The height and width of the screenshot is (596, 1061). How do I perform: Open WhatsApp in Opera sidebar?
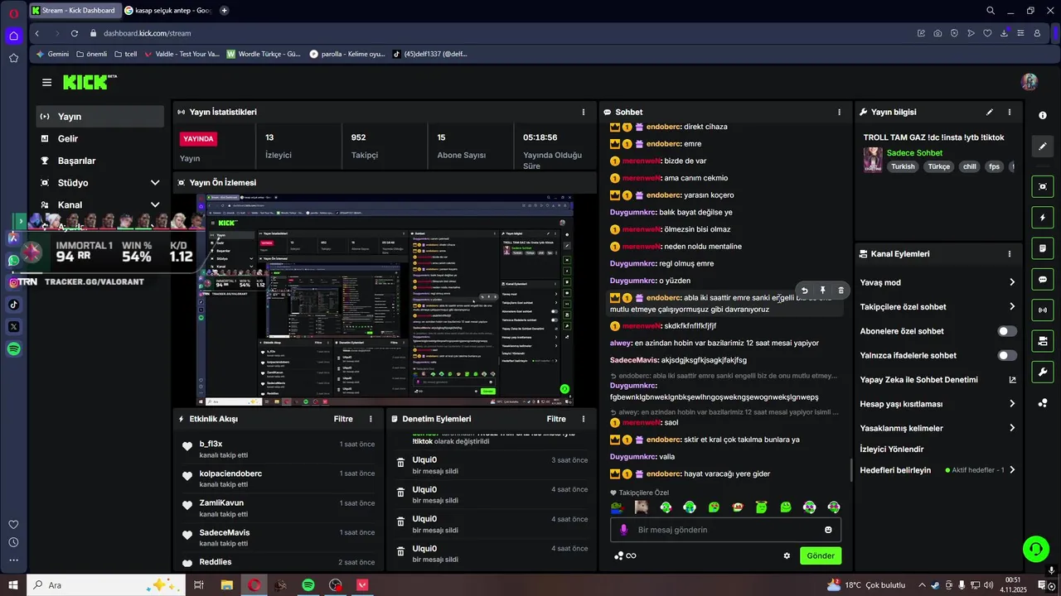(x=13, y=261)
